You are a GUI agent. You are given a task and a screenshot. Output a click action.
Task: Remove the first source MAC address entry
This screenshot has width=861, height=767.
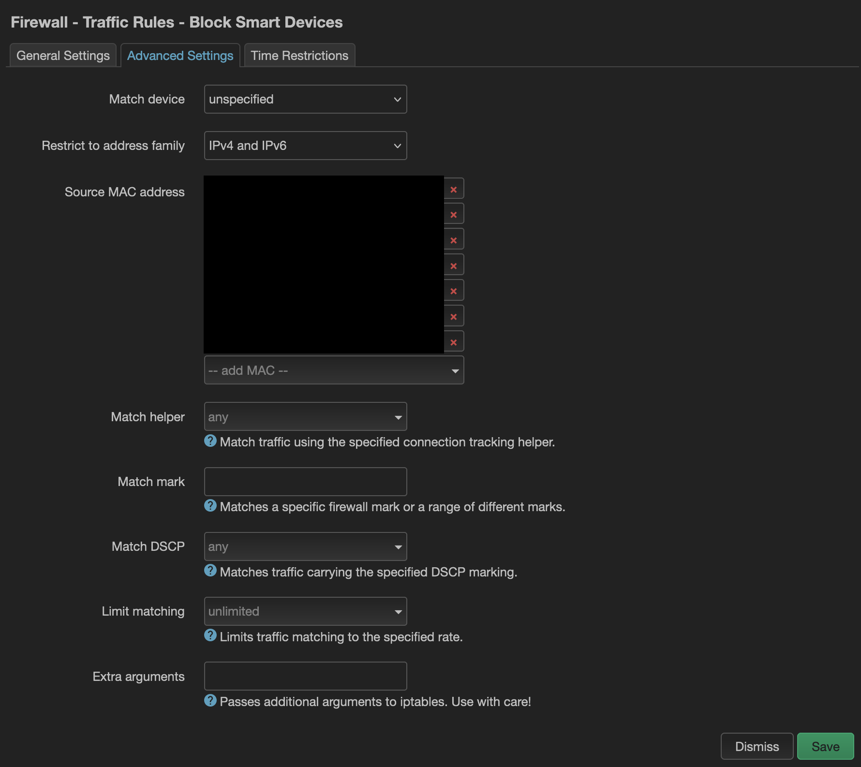pos(454,189)
